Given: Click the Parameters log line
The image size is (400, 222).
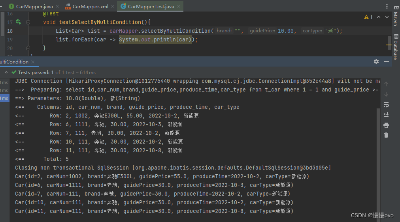Looking at the screenshot, I should pyautogui.click(x=77, y=98).
